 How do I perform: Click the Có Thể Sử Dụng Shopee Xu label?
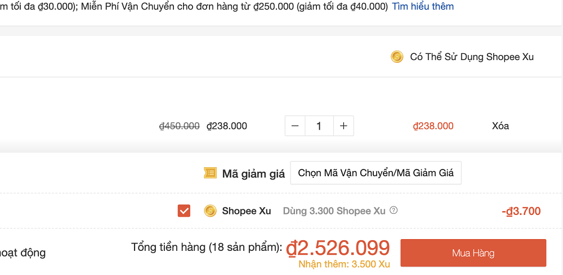[472, 57]
